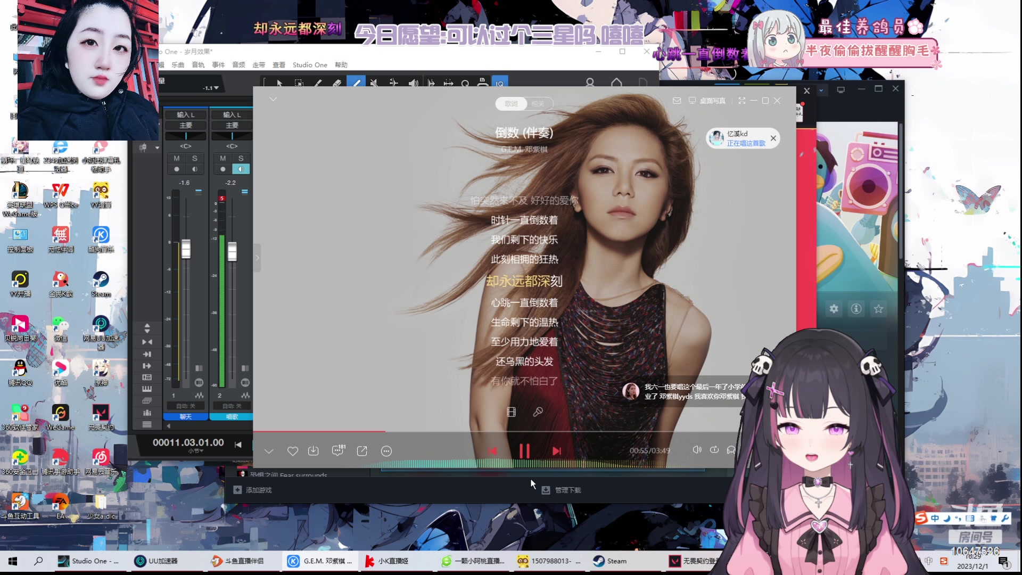Open the 正在唱这首歌 link
This screenshot has height=575, width=1022.
coord(746,143)
